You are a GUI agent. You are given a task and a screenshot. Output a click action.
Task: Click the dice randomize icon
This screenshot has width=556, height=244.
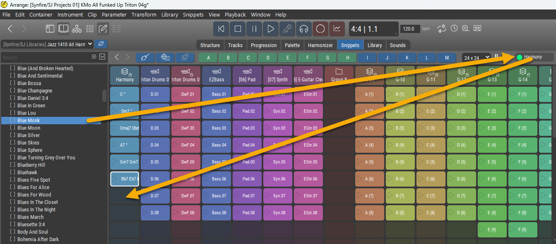point(165,57)
